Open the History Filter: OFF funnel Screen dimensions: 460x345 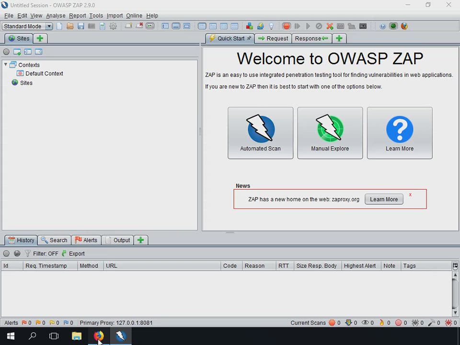41,253
